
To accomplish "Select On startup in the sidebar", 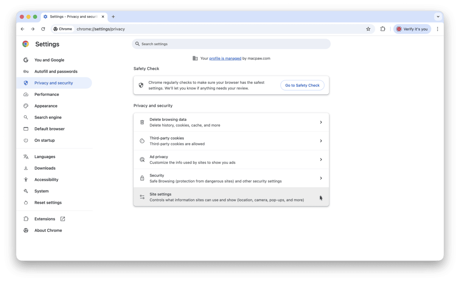I will [x=45, y=140].
